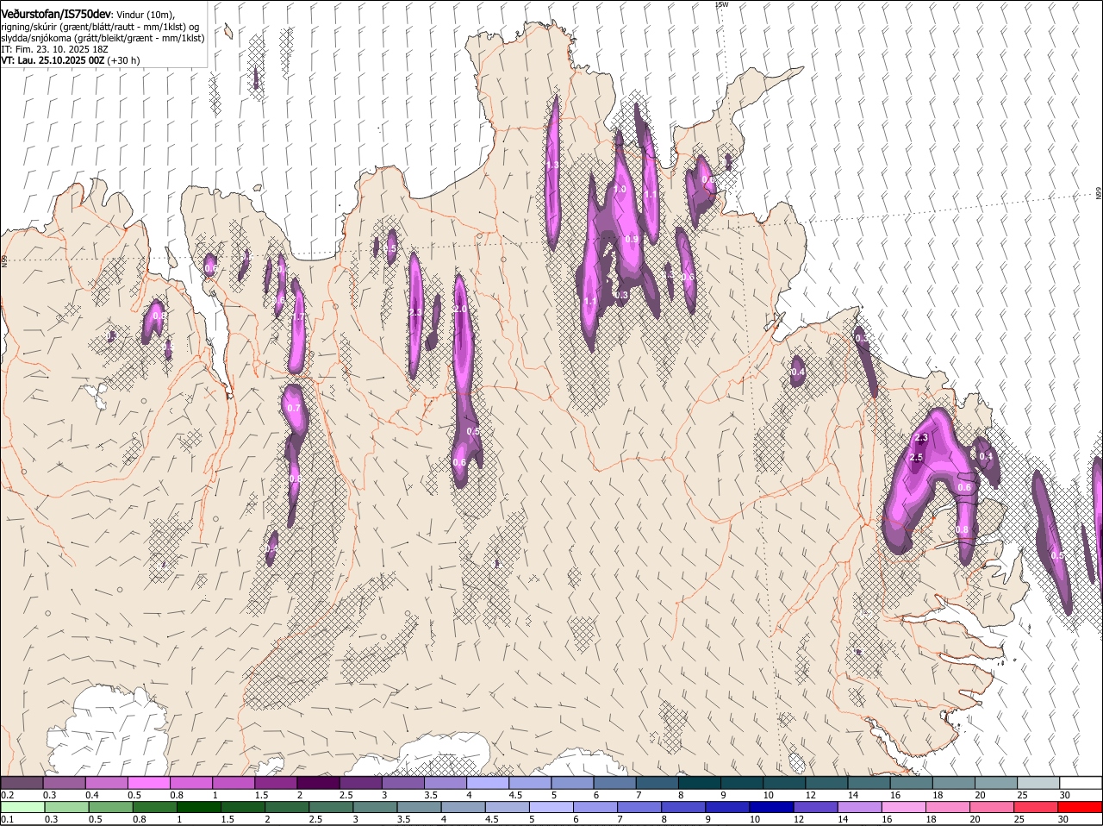Image resolution: width=1103 pixels, height=826 pixels.
Task: Click the "0.2" label in upper legend
Action: (7, 794)
